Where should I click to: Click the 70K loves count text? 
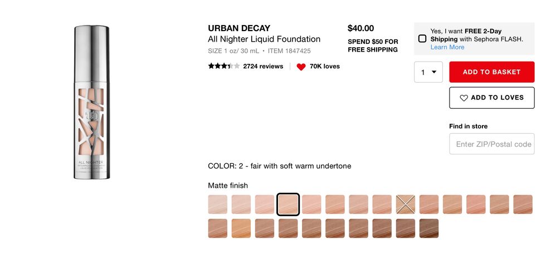[324, 67]
